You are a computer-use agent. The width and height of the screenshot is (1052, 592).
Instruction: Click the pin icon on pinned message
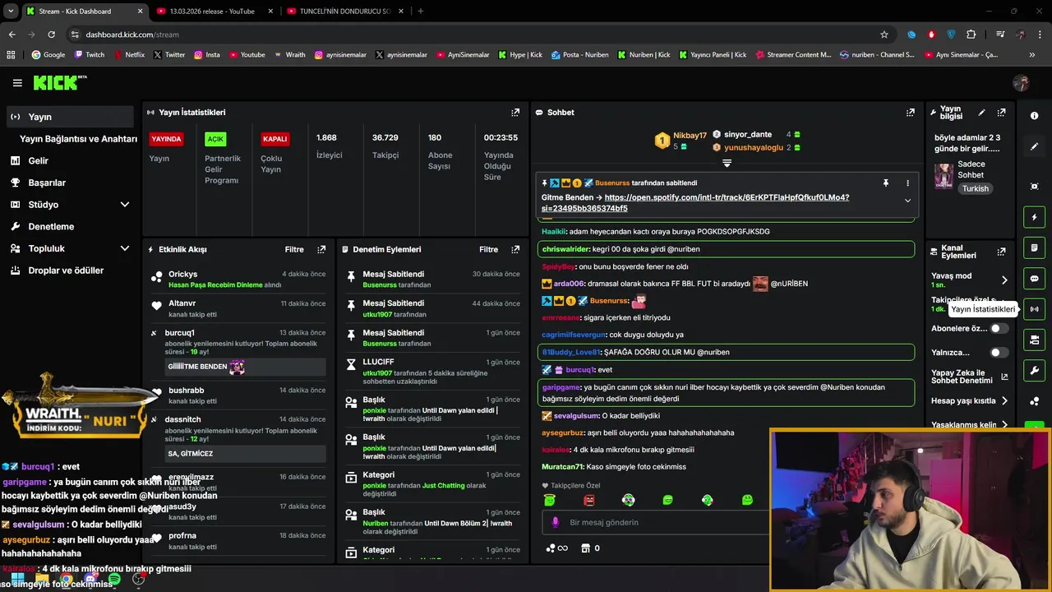[x=885, y=183]
